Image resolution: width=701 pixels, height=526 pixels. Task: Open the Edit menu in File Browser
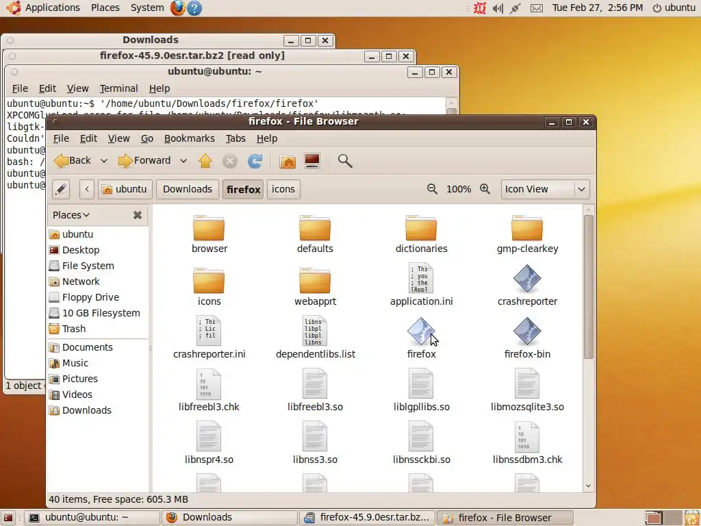click(88, 138)
